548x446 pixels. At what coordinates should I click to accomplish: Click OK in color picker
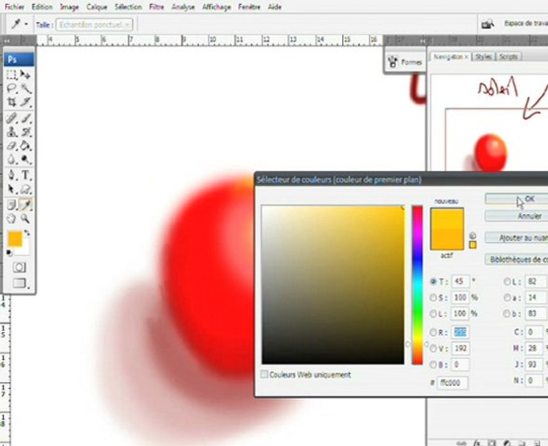pos(516,199)
